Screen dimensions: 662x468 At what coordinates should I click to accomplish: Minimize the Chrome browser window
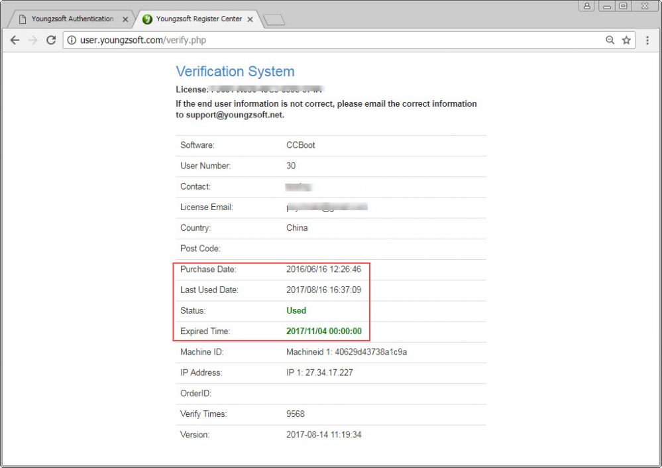[x=607, y=6]
